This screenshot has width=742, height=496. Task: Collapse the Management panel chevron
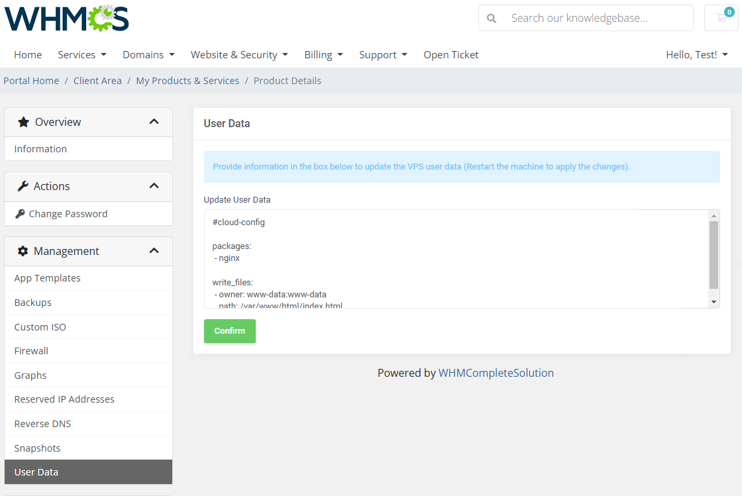[154, 250]
